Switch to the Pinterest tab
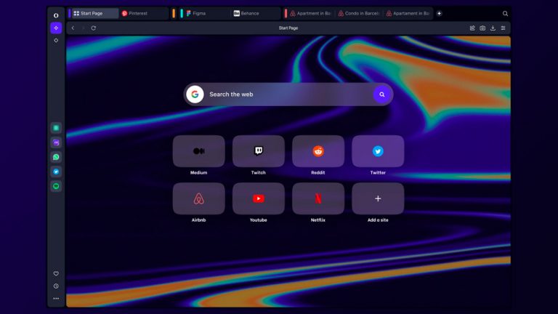This screenshot has width=558, height=314. [144, 14]
